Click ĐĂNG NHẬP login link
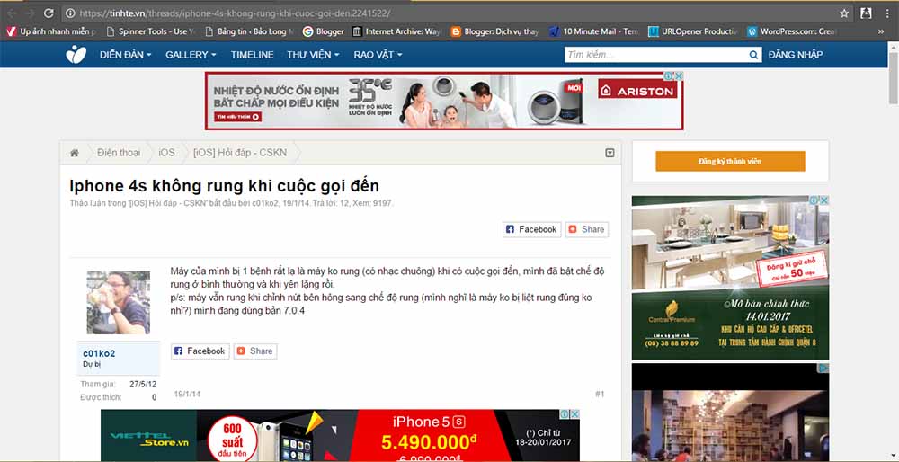 coord(796,55)
